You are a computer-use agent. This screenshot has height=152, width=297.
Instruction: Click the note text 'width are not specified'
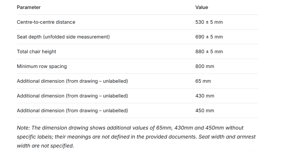[46, 146]
